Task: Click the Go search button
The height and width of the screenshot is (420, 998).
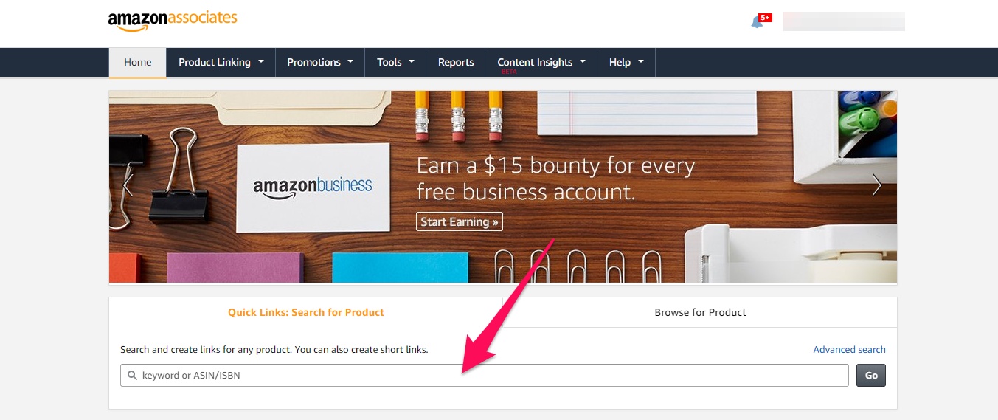Action: [871, 376]
